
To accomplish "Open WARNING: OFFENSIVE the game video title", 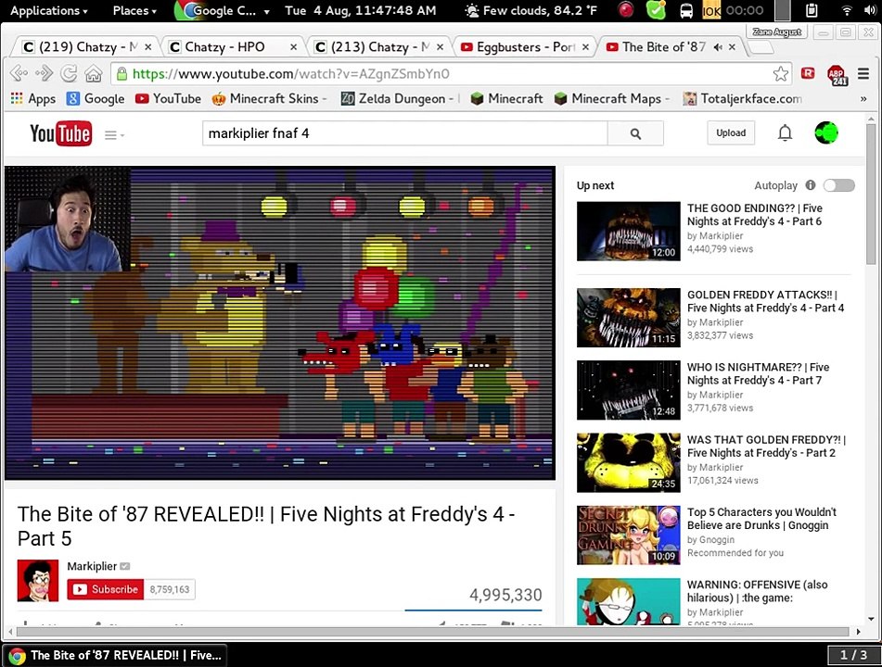I will (x=757, y=591).
